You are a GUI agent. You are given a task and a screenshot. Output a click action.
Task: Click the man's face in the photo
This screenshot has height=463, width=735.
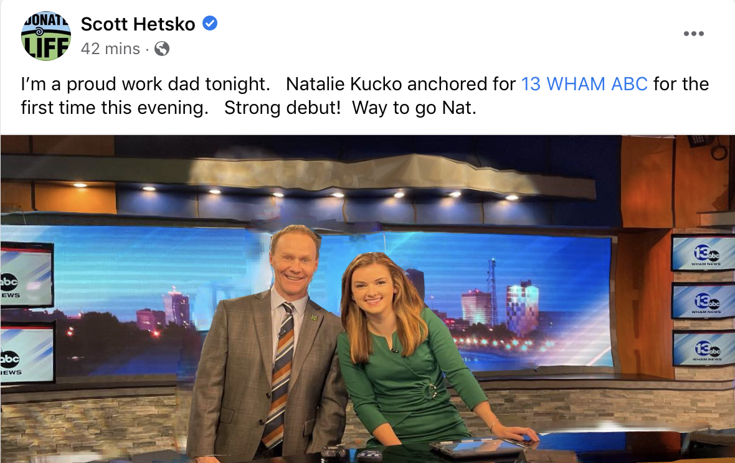(295, 261)
